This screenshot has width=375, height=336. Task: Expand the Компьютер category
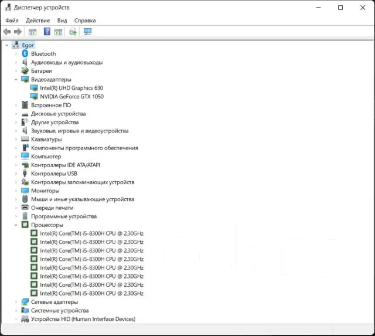[x=16, y=157]
